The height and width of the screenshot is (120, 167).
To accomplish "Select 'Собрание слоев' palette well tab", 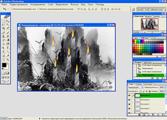I will pos(156,10).
